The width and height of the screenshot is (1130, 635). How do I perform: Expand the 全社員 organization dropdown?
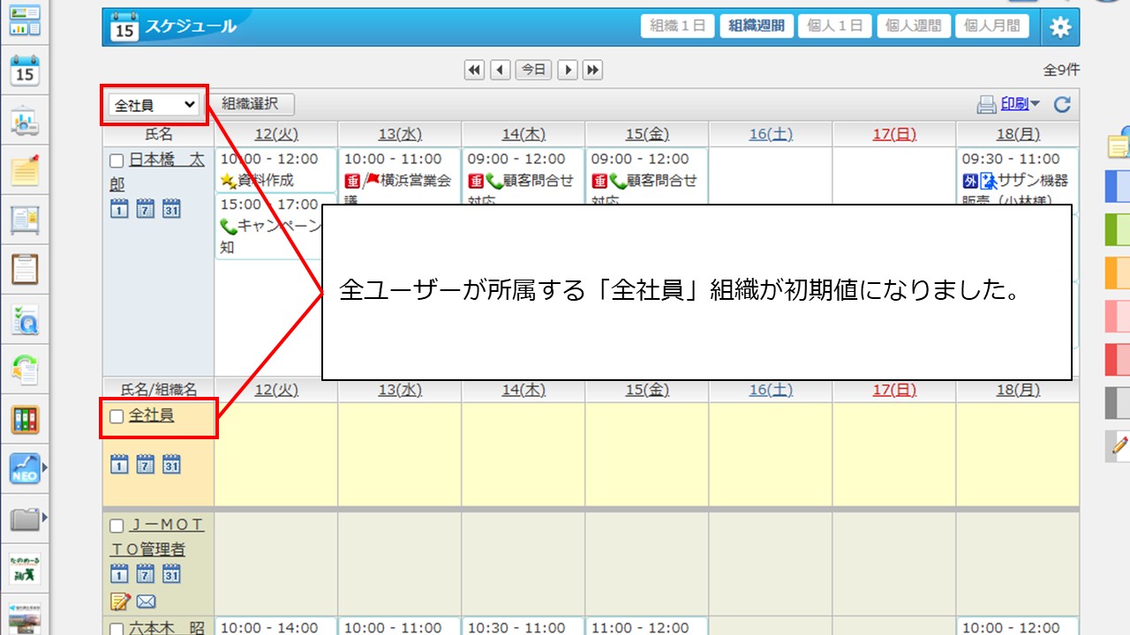click(x=155, y=105)
